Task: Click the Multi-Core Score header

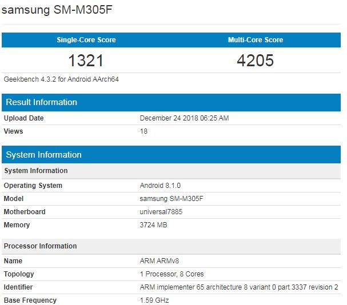Action: [256, 40]
